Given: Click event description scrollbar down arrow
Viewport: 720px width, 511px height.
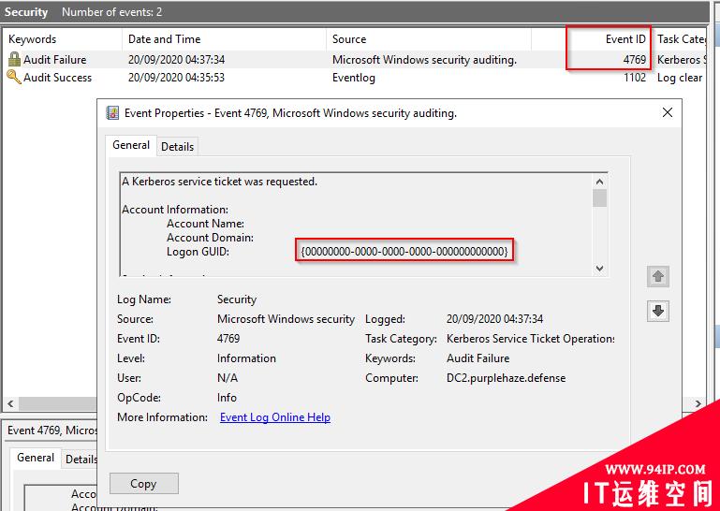Looking at the screenshot, I should (x=599, y=268).
